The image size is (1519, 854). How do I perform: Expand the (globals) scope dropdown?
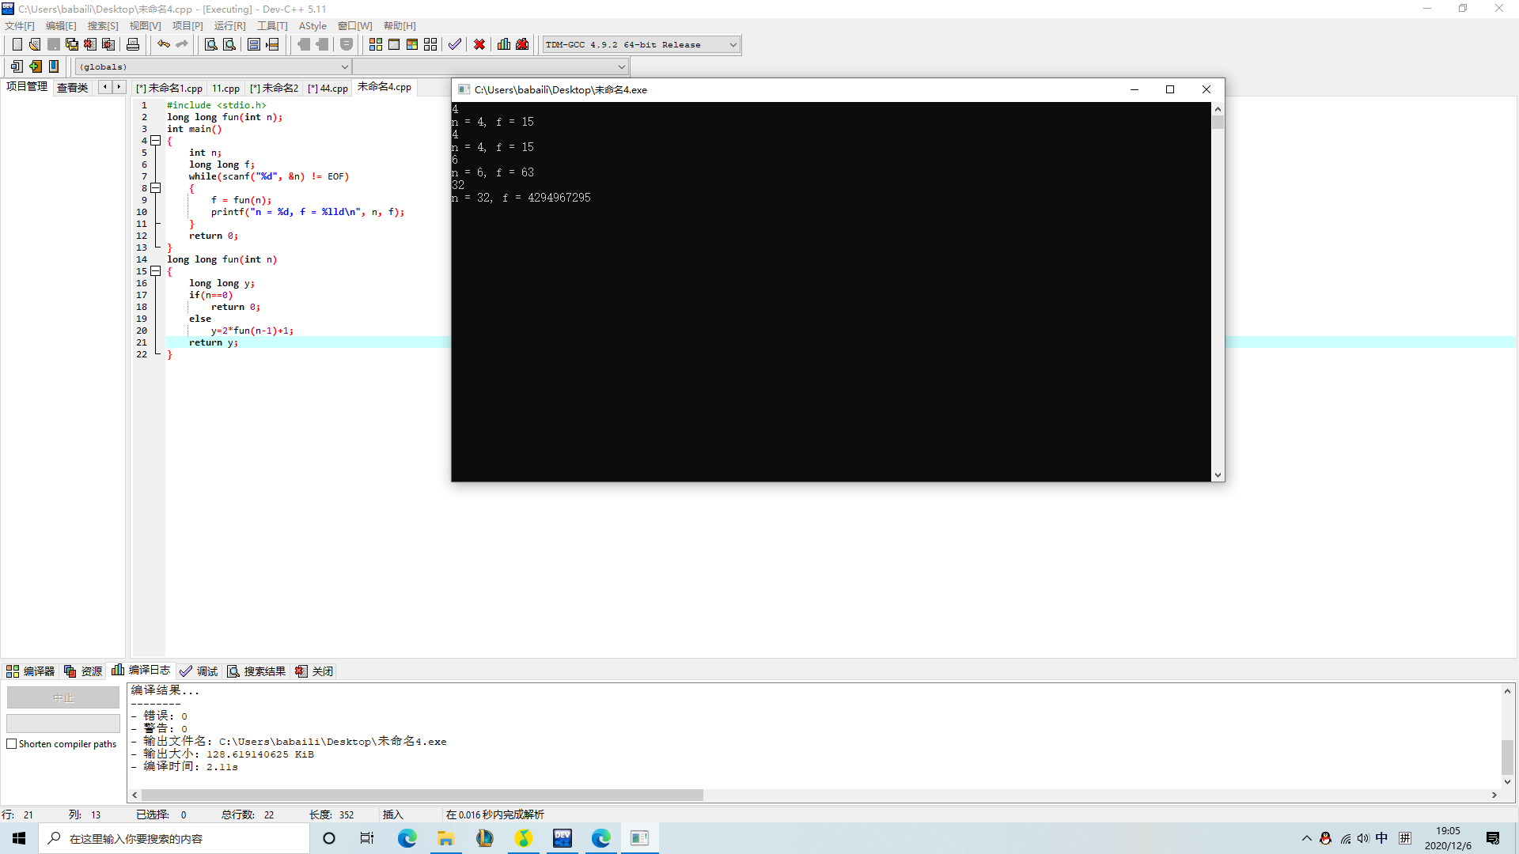[344, 67]
